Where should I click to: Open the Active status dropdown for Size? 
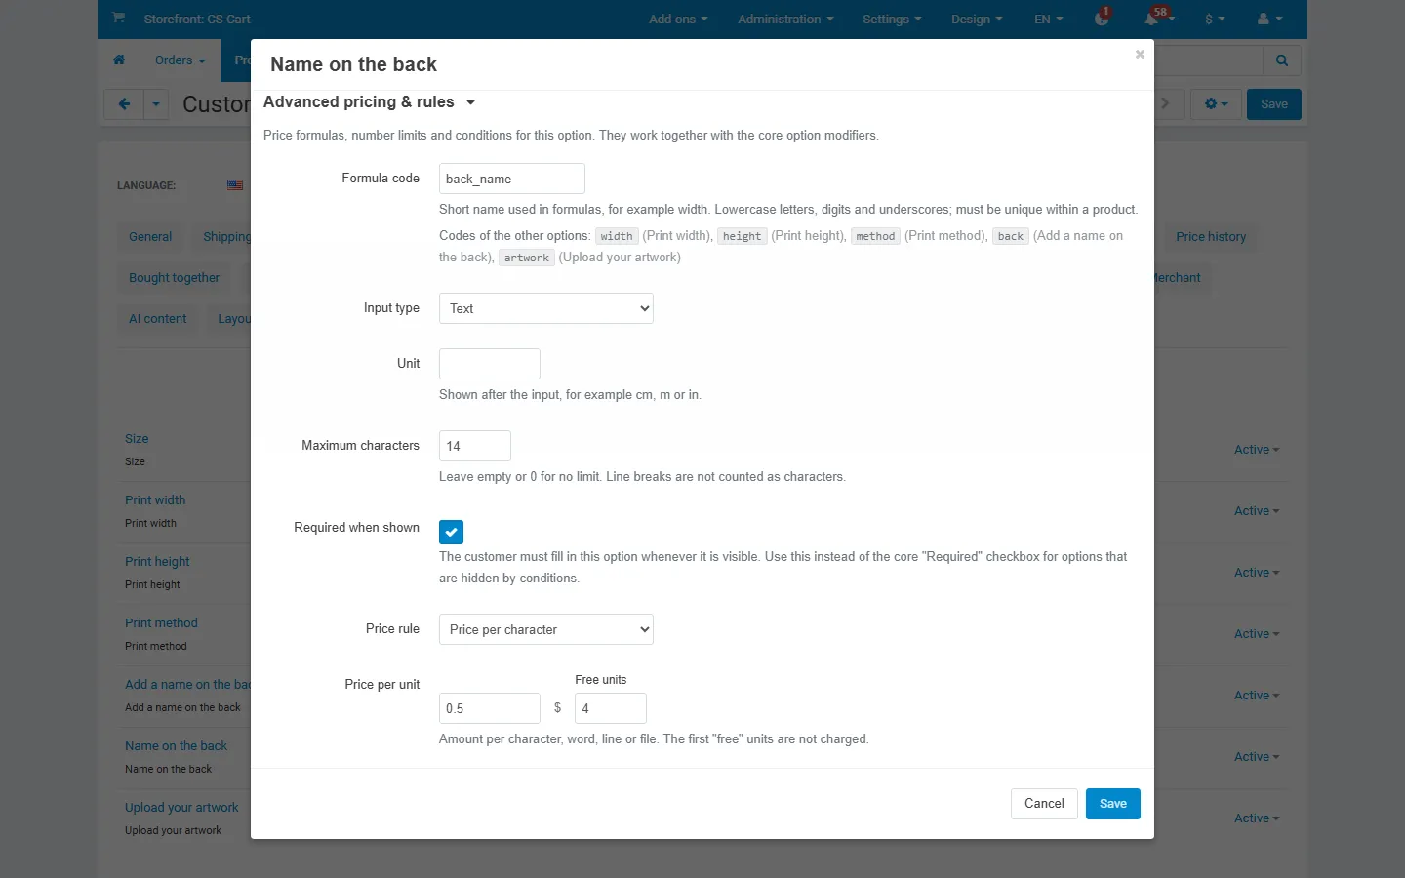coord(1257,450)
